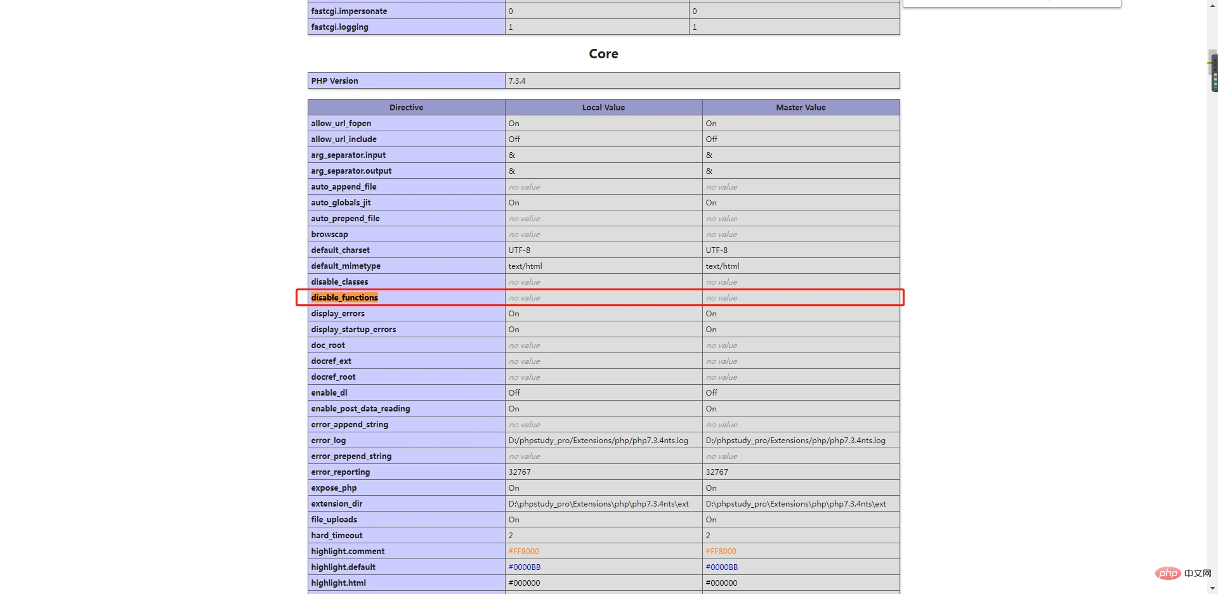Image resolution: width=1218 pixels, height=594 pixels.
Task: Click the "error_reporting" directive name
Action: (341, 472)
